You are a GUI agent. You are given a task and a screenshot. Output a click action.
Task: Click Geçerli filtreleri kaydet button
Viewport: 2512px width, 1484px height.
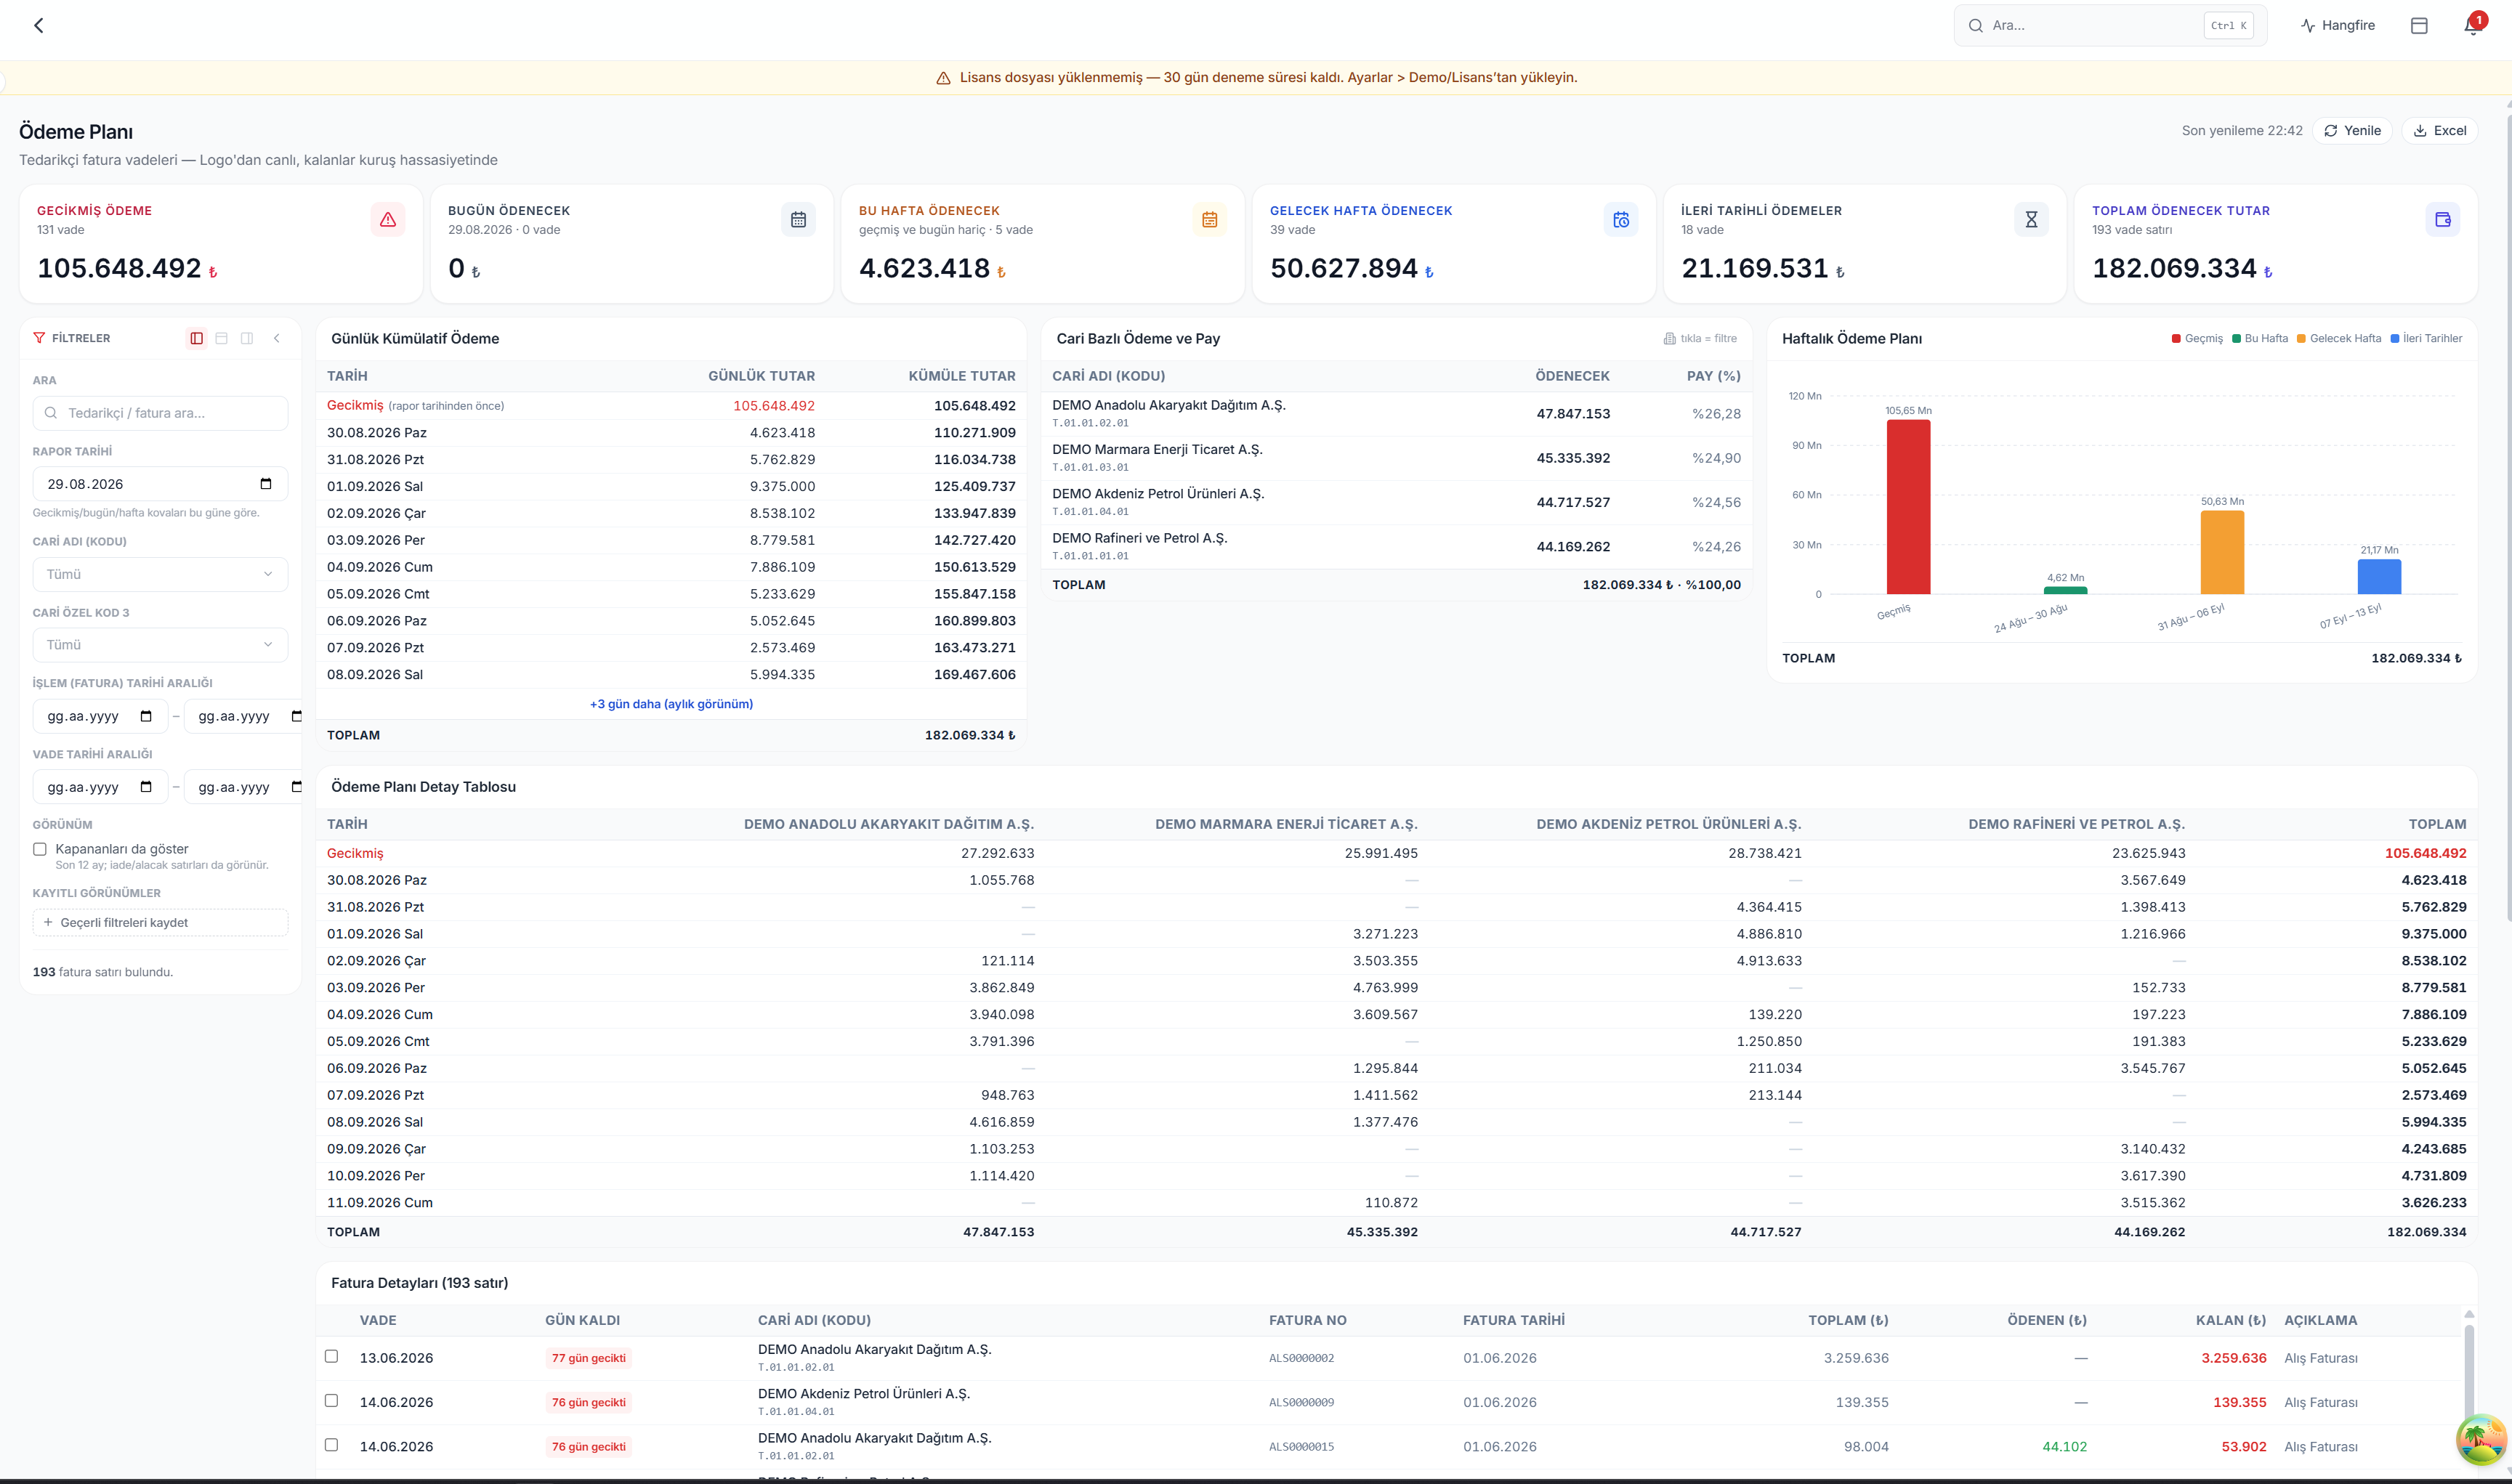click(x=160, y=922)
